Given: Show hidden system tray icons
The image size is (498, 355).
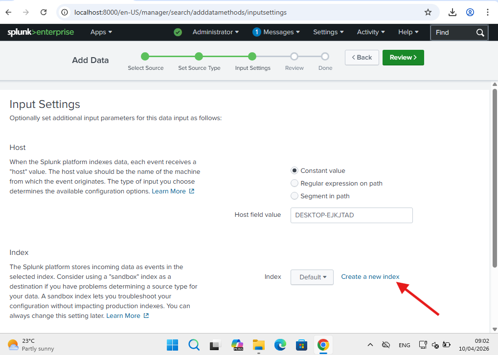Looking at the screenshot, I should point(370,345).
